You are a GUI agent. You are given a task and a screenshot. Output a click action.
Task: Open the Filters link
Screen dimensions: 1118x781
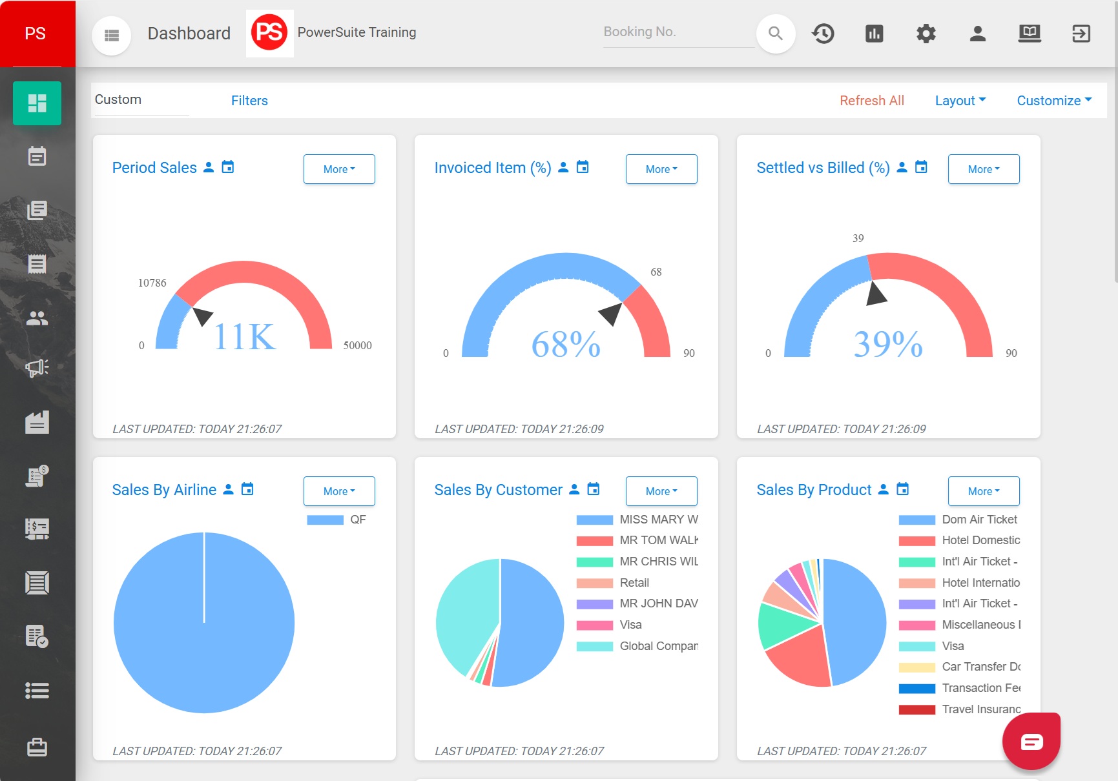tap(249, 101)
